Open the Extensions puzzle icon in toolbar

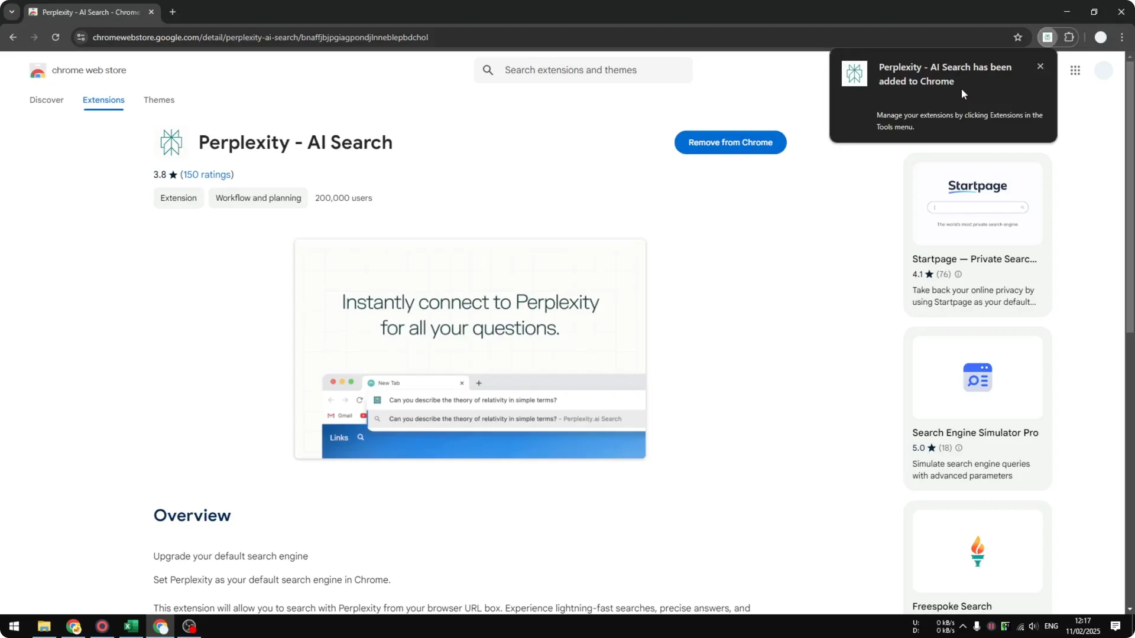coord(1070,37)
